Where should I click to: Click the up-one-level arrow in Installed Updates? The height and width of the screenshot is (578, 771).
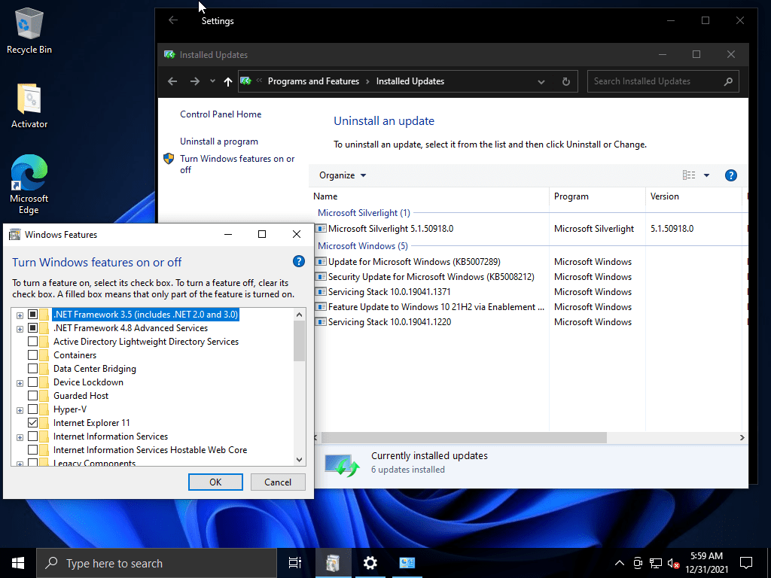tap(227, 81)
